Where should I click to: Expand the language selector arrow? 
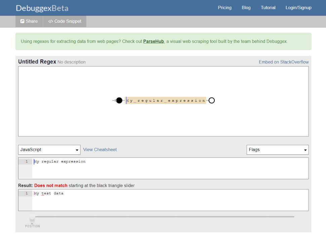coord(77,149)
